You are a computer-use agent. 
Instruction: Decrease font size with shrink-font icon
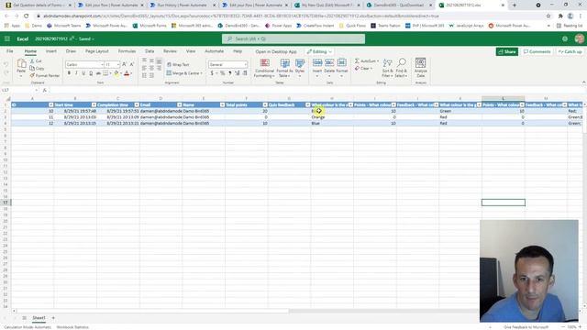pos(132,64)
